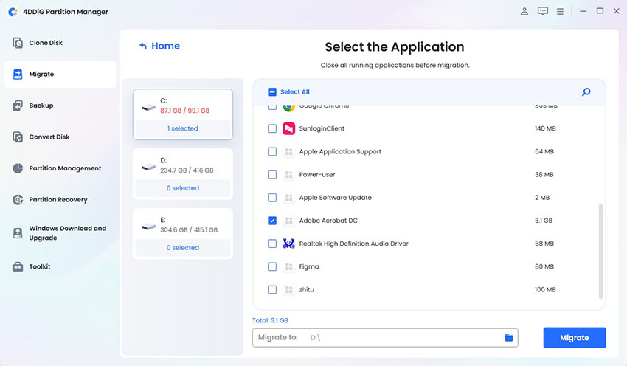Open the Toolkit briefcase icon
Image resolution: width=627 pixels, height=366 pixels.
(x=18, y=266)
